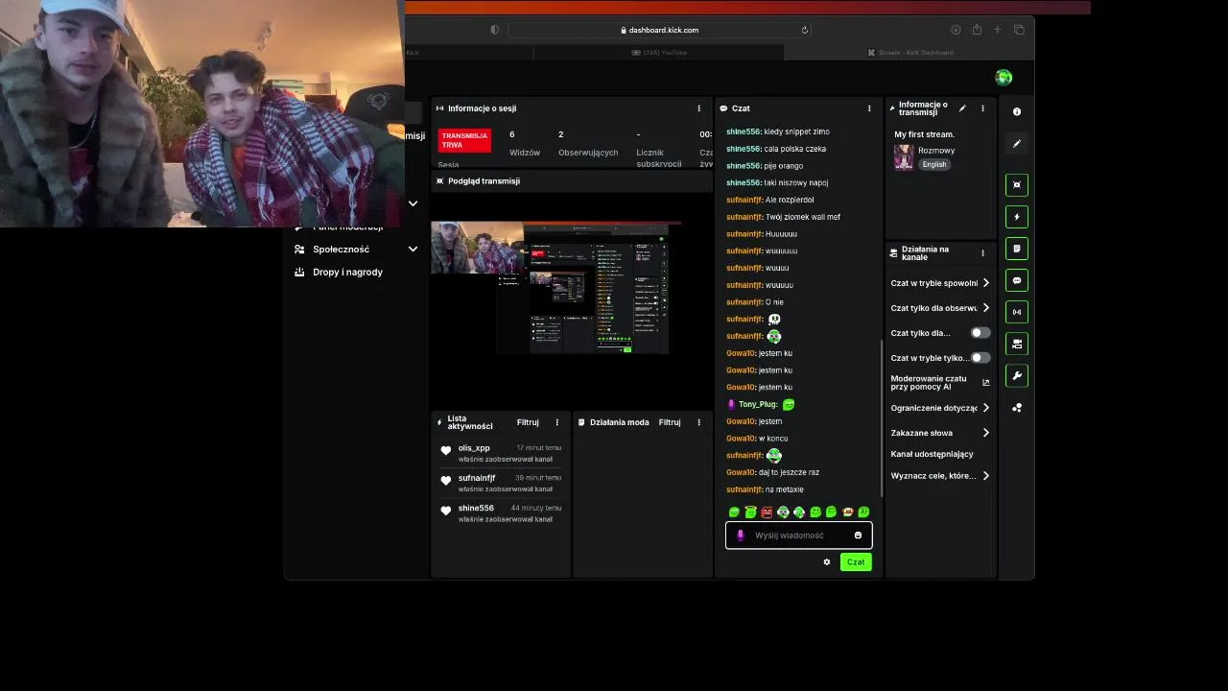Image resolution: width=1228 pixels, height=691 pixels.
Task: Click the pencil edit icon in right sidebar
Action: (x=1017, y=144)
